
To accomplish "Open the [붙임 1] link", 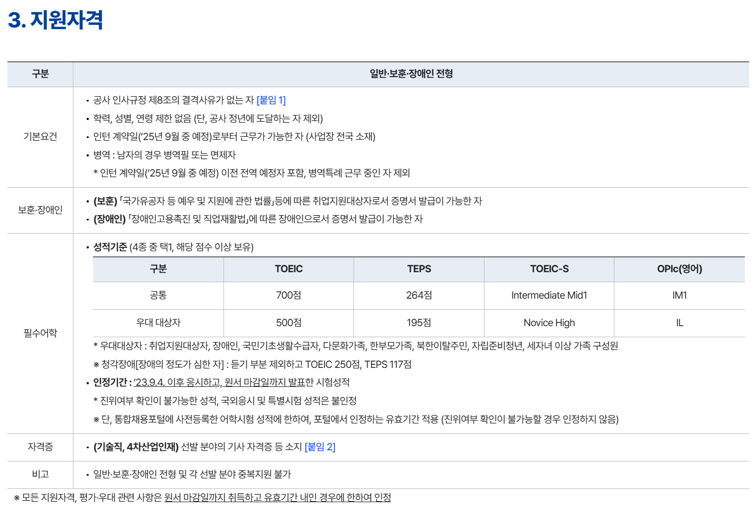I will click(271, 100).
